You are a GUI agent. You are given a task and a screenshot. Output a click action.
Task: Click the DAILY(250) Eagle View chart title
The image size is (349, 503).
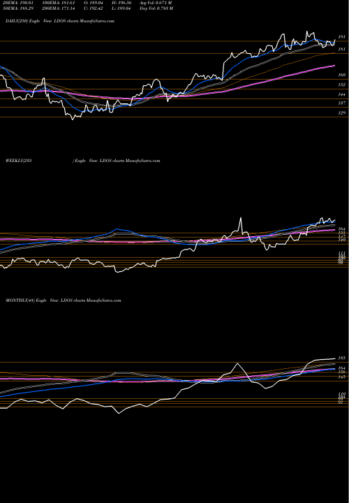(x=60, y=21)
